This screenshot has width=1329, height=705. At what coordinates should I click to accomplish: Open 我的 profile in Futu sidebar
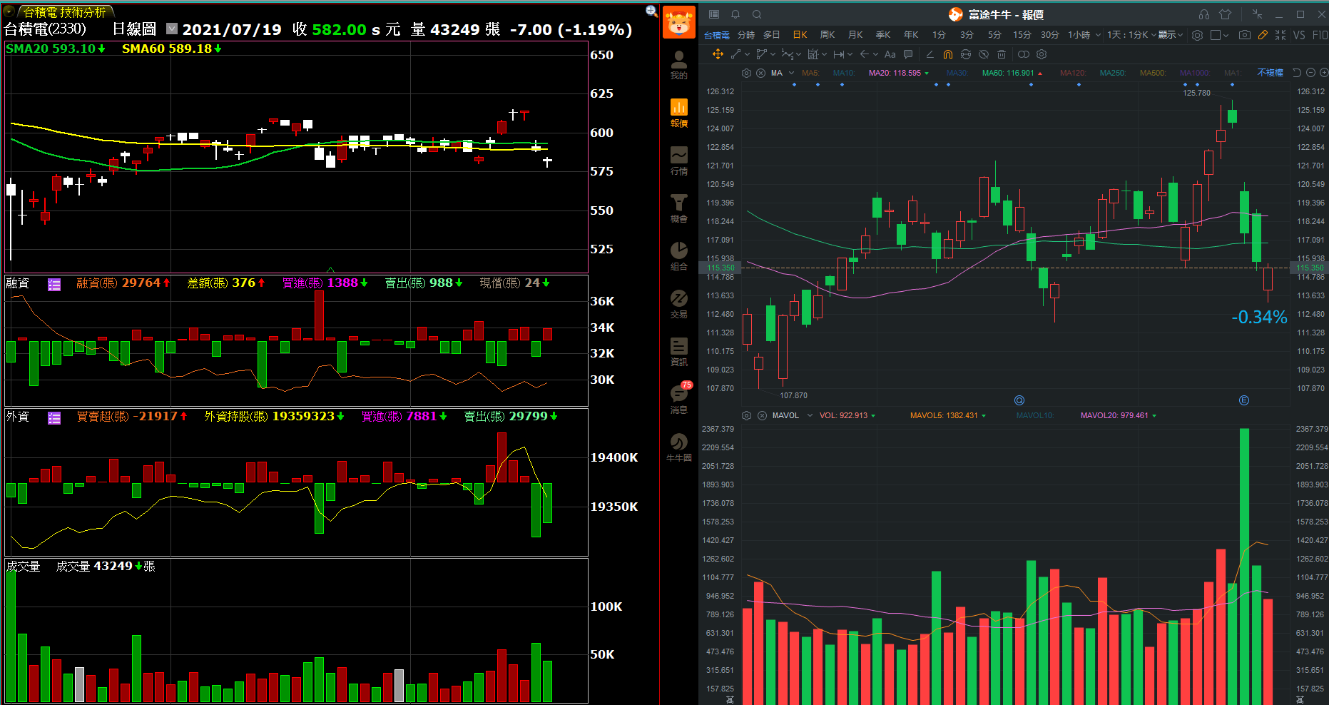pos(678,65)
